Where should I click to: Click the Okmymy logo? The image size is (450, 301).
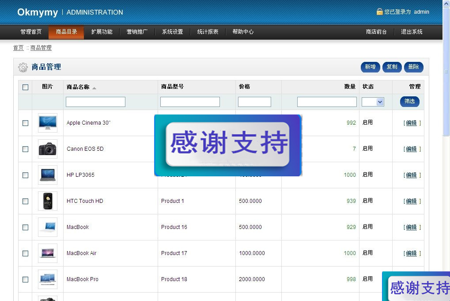tap(38, 12)
